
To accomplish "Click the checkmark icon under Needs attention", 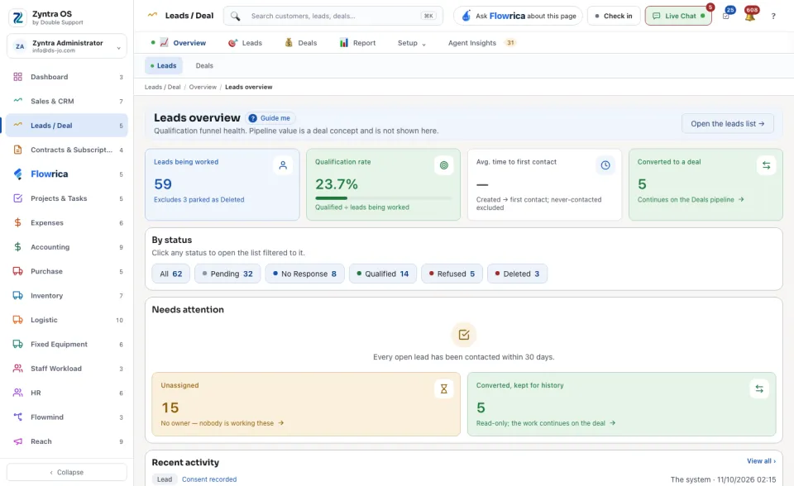I will tap(464, 335).
